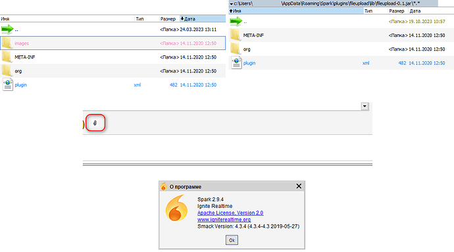Close the О программе dialog
The image size is (454, 252).
[299, 186]
